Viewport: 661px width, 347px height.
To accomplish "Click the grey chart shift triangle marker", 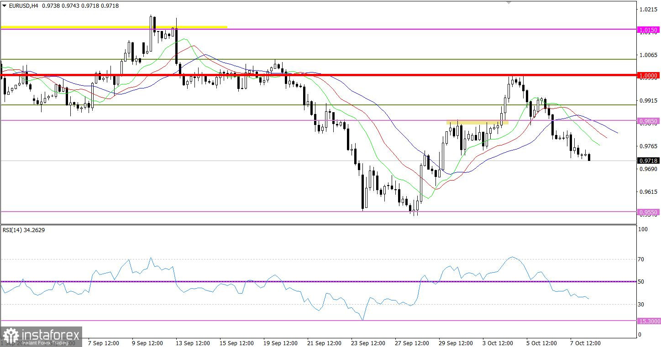I will pyautogui.click(x=509, y=2).
